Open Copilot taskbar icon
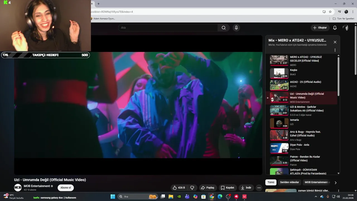The width and height of the screenshot is (357, 201). (195, 197)
